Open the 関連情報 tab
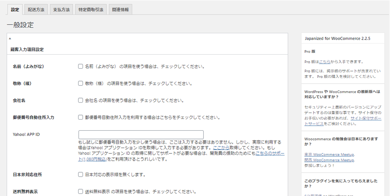 pos(120,10)
